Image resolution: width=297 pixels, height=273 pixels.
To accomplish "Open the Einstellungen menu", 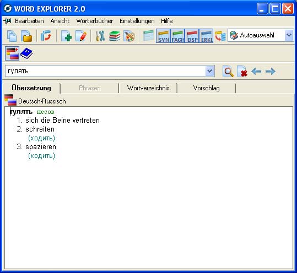I will 137,21.
